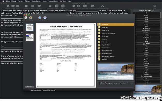Click the word list scrollbar

(161, 15)
